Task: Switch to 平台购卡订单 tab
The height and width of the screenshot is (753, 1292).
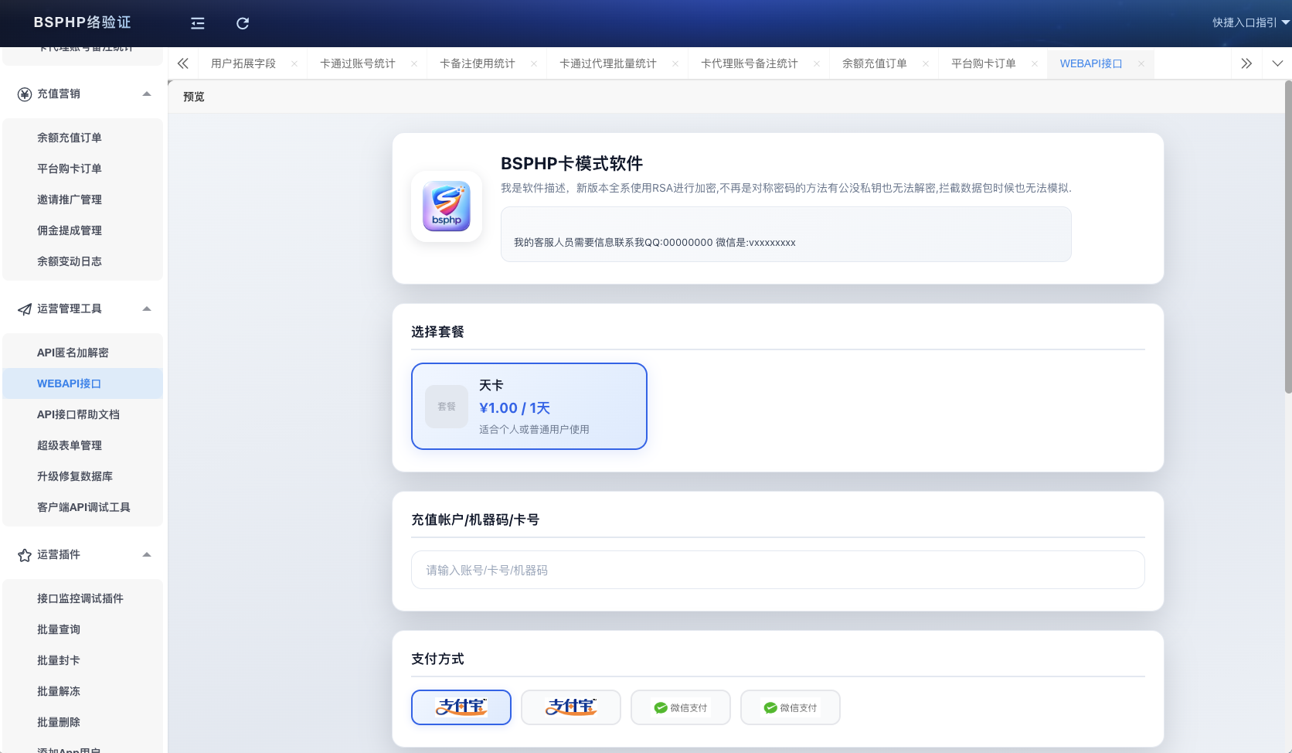Action: (984, 63)
